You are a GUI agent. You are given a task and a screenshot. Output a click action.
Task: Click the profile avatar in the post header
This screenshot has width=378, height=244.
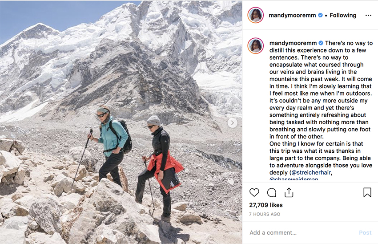point(256,15)
